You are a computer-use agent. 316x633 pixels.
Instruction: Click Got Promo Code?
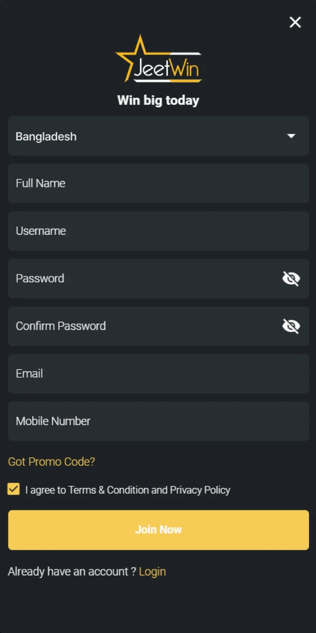click(x=51, y=461)
